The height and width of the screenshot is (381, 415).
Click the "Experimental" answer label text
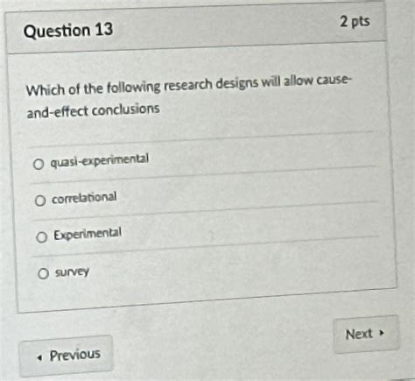(x=88, y=234)
